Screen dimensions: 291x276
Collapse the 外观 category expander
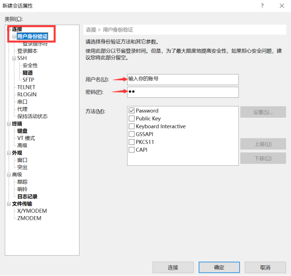(x=9, y=153)
